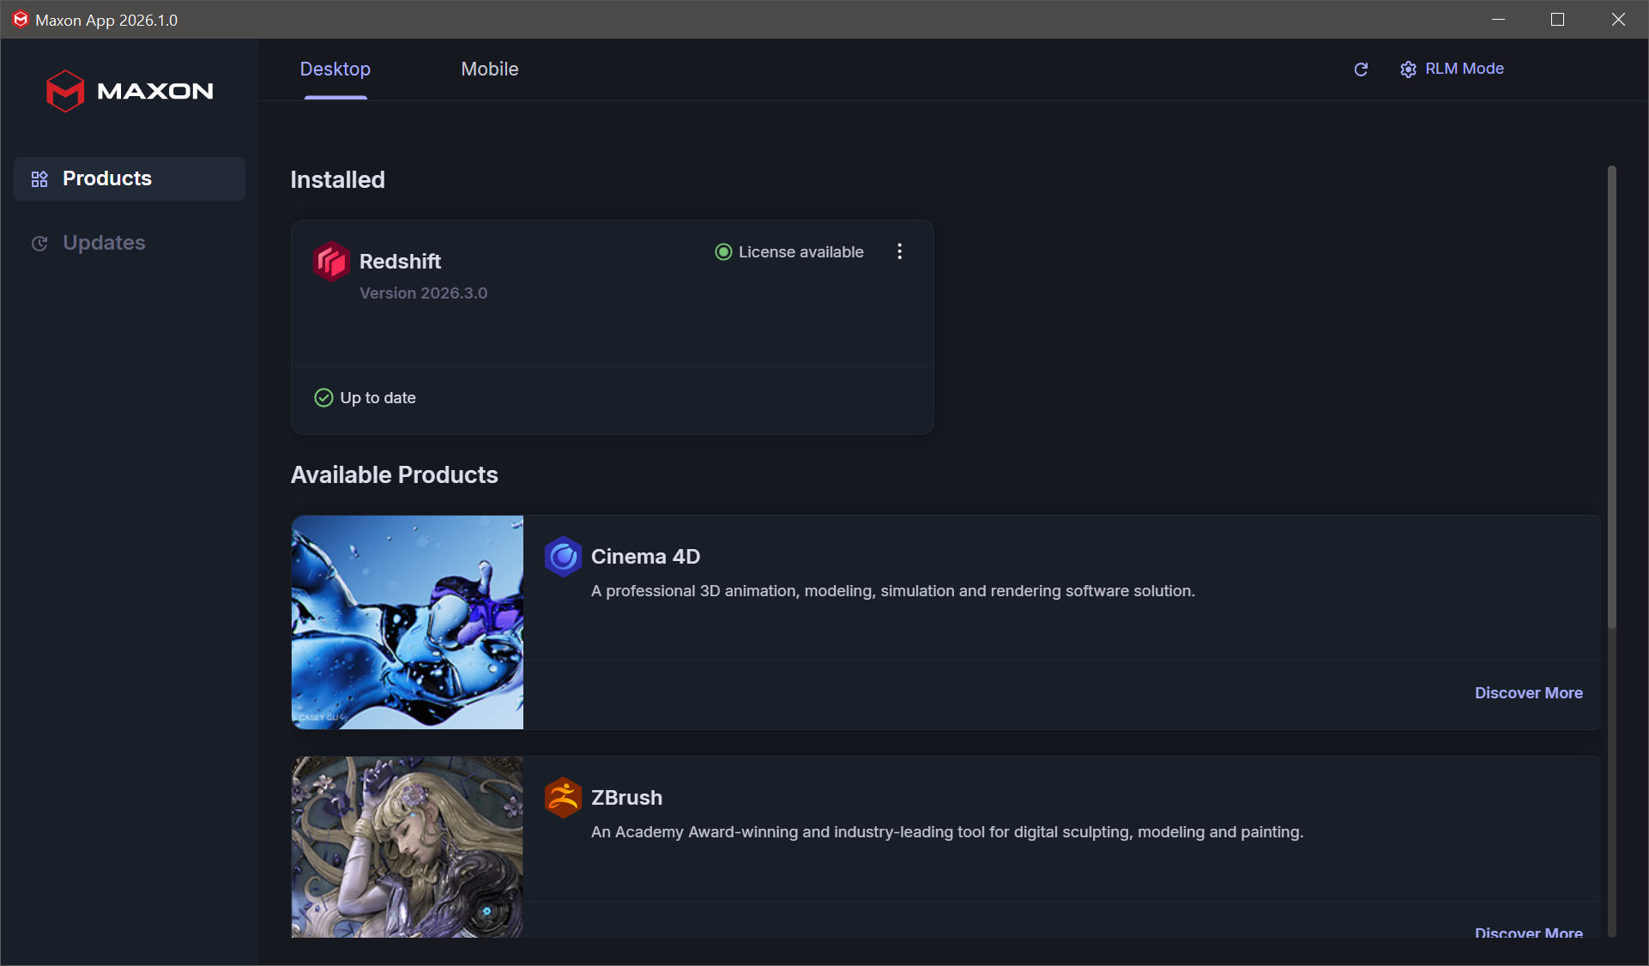Click the ZBrush product thumbnail image

click(408, 847)
